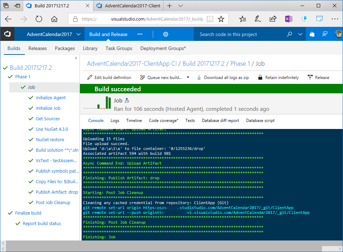This screenshot has height=252, width=343.
Task: Switch to the Releases tab
Action: click(37, 48)
